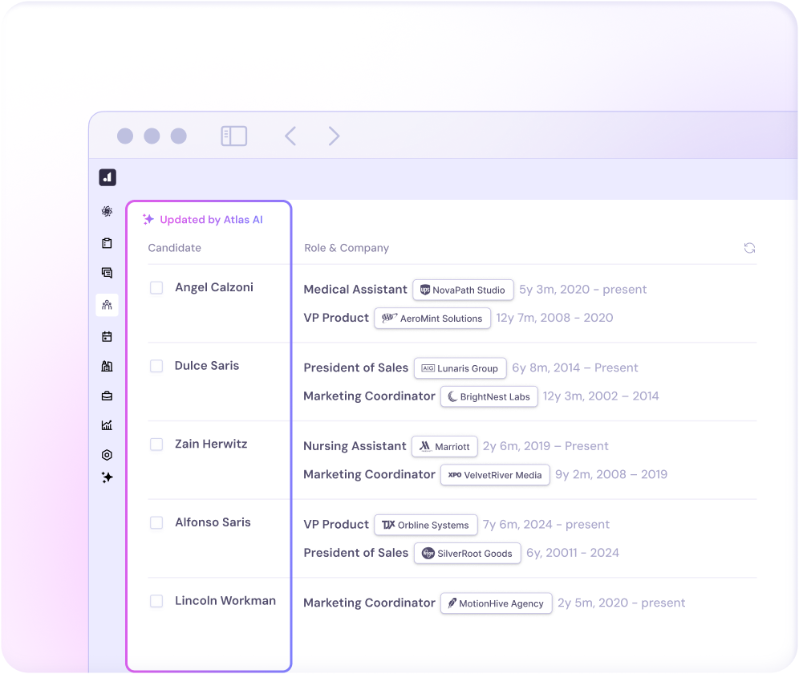Select the Dulce Saris checkbox
Viewport: 799px width, 674px height.
156,366
